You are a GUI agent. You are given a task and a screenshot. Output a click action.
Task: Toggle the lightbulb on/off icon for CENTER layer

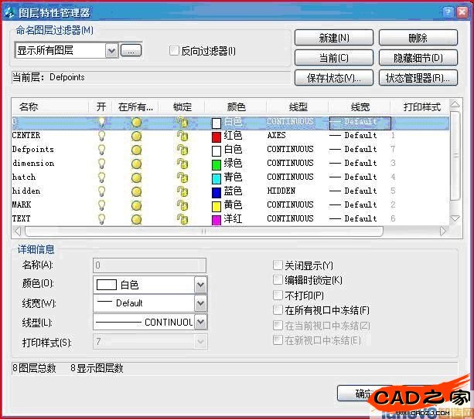[101, 136]
